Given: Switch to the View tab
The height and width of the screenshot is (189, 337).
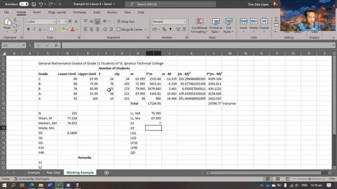Looking at the screenshot, I should click(x=127, y=12).
